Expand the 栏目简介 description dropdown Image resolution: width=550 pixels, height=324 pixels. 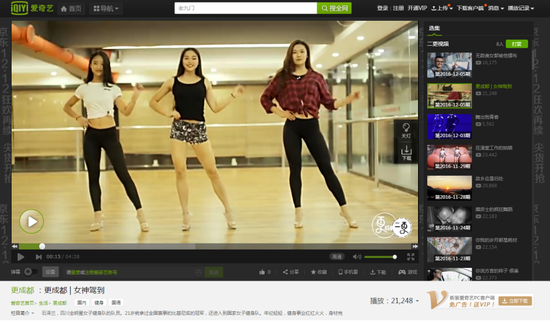tap(23, 313)
